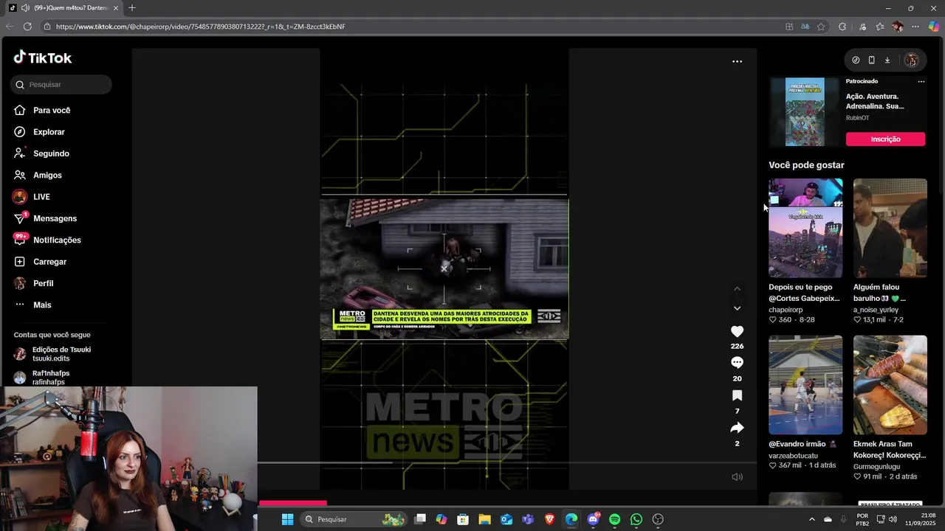
Task: Expand the Mais menu
Action: click(32, 305)
